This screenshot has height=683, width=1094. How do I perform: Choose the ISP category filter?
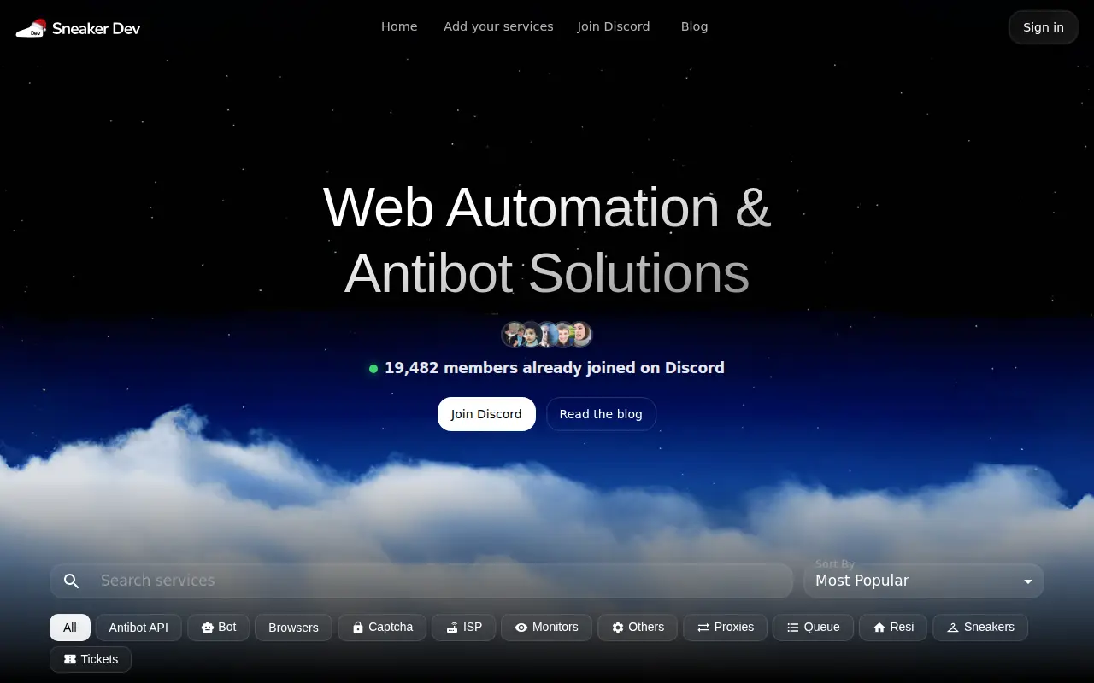click(463, 627)
